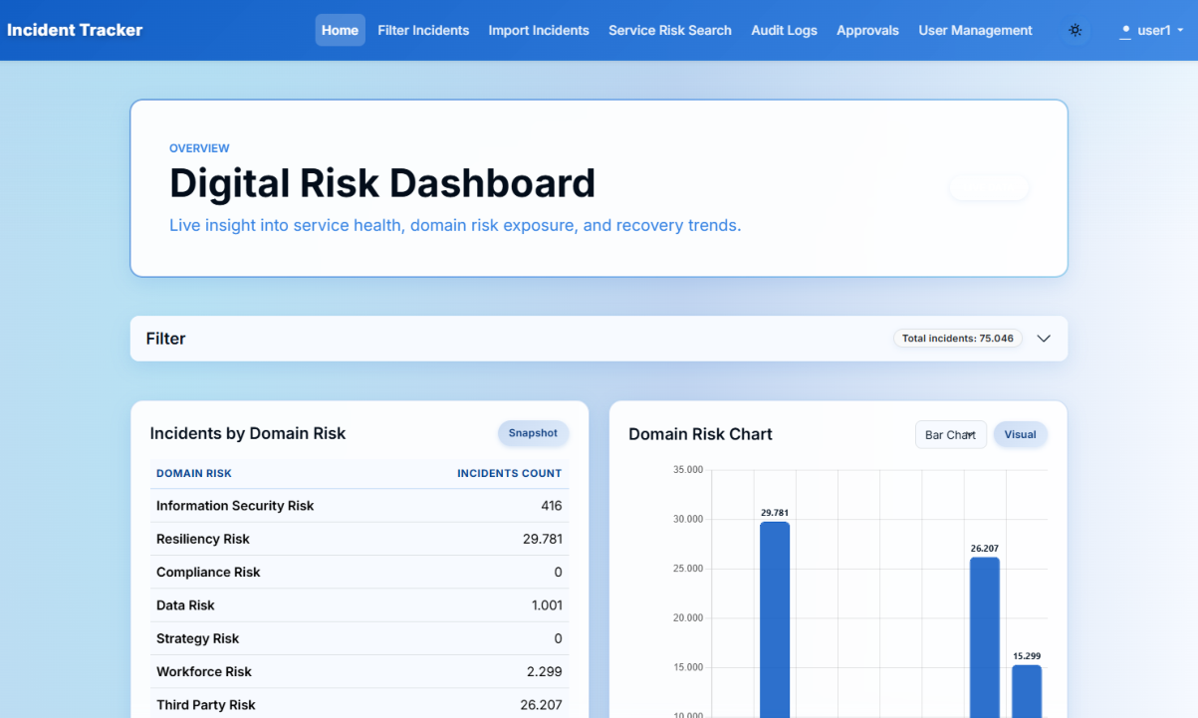Click the Domain Risk Chart title
1198x718 pixels.
pyautogui.click(x=701, y=434)
